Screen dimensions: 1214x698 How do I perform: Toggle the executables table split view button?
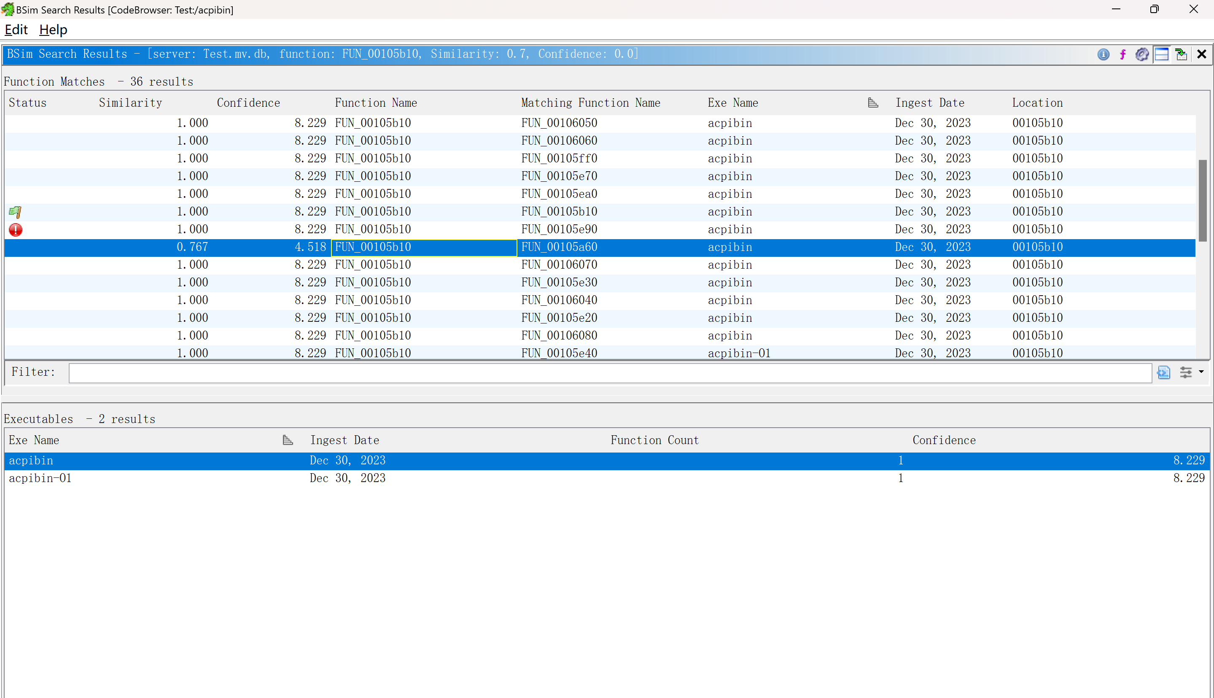1161,54
